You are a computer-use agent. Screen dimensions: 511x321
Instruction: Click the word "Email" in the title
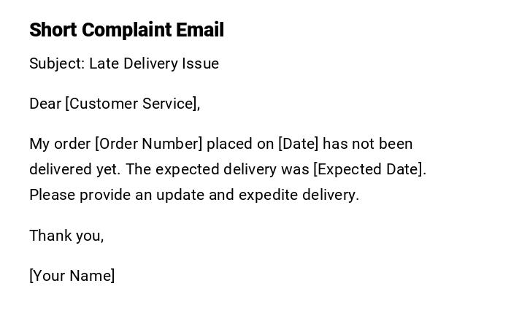(x=200, y=30)
